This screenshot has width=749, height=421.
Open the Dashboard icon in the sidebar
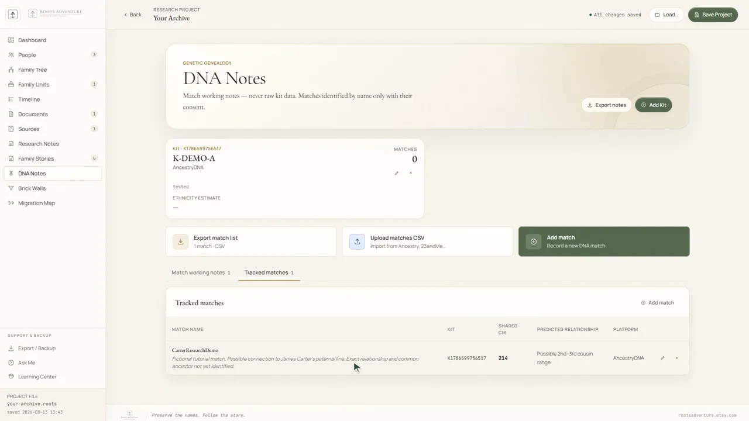coord(11,40)
